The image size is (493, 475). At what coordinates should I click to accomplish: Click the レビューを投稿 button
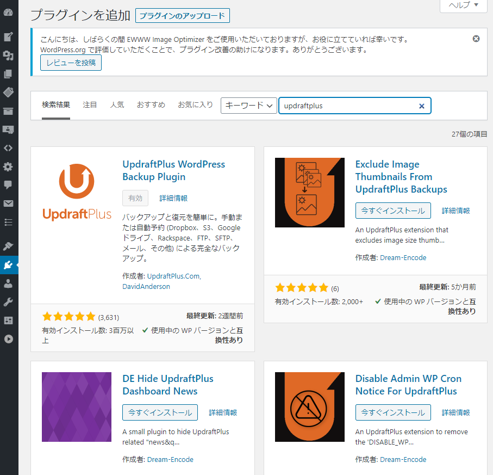tap(71, 63)
